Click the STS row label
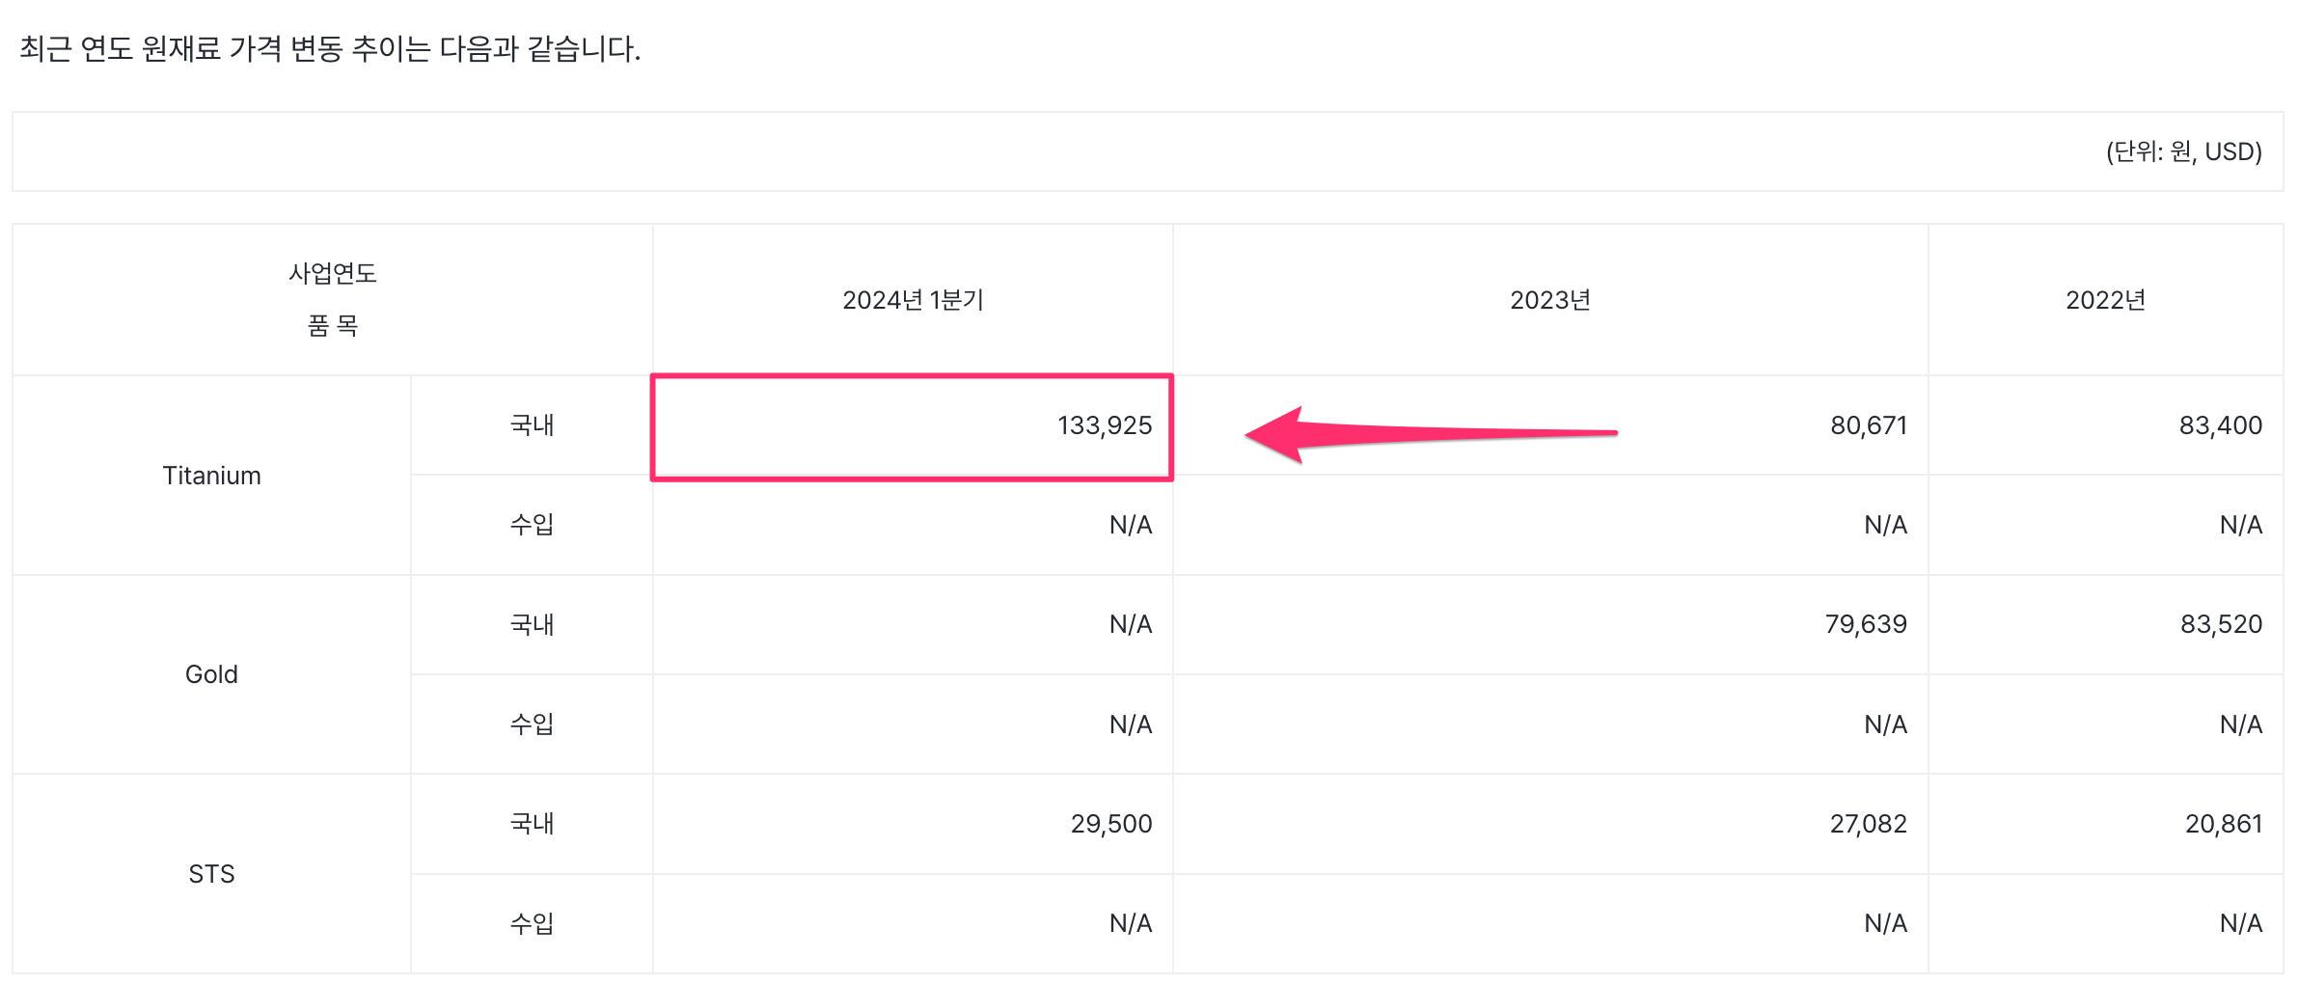 (x=211, y=874)
